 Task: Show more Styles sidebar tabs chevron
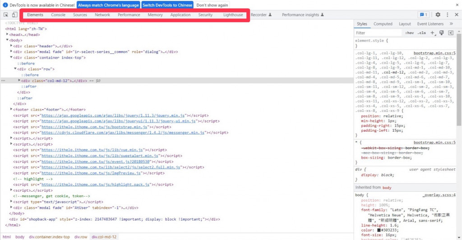click(x=451, y=24)
